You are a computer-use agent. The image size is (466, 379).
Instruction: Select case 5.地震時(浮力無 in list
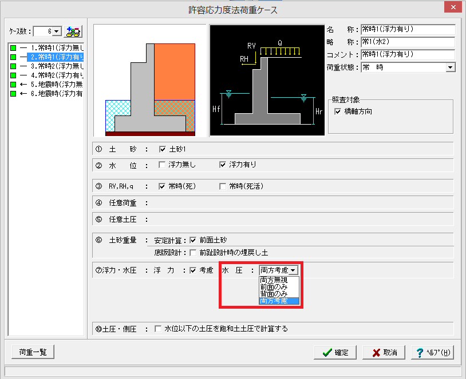coord(57,85)
